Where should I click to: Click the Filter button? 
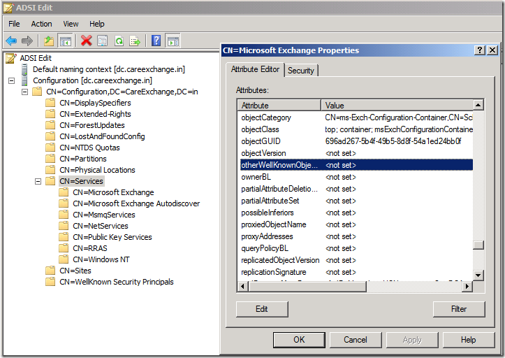pos(459,309)
